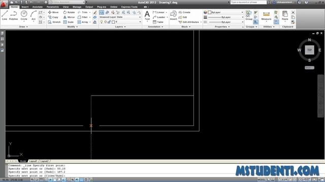
Task: Select the Polyline tool
Action: pos(14,16)
